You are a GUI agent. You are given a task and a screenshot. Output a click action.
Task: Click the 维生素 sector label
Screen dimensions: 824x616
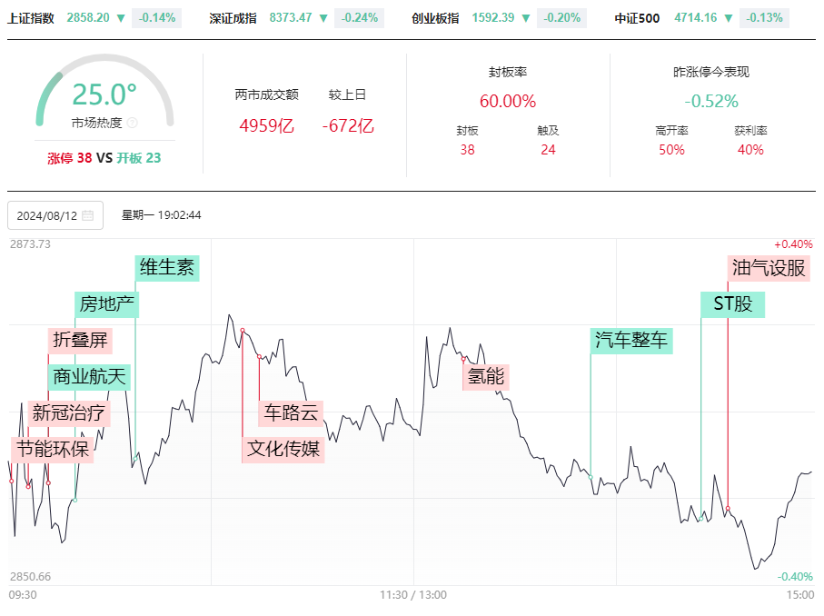tap(167, 268)
